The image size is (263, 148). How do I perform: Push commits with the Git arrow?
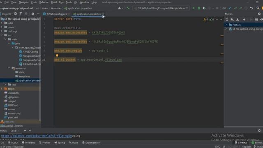click(240, 8)
